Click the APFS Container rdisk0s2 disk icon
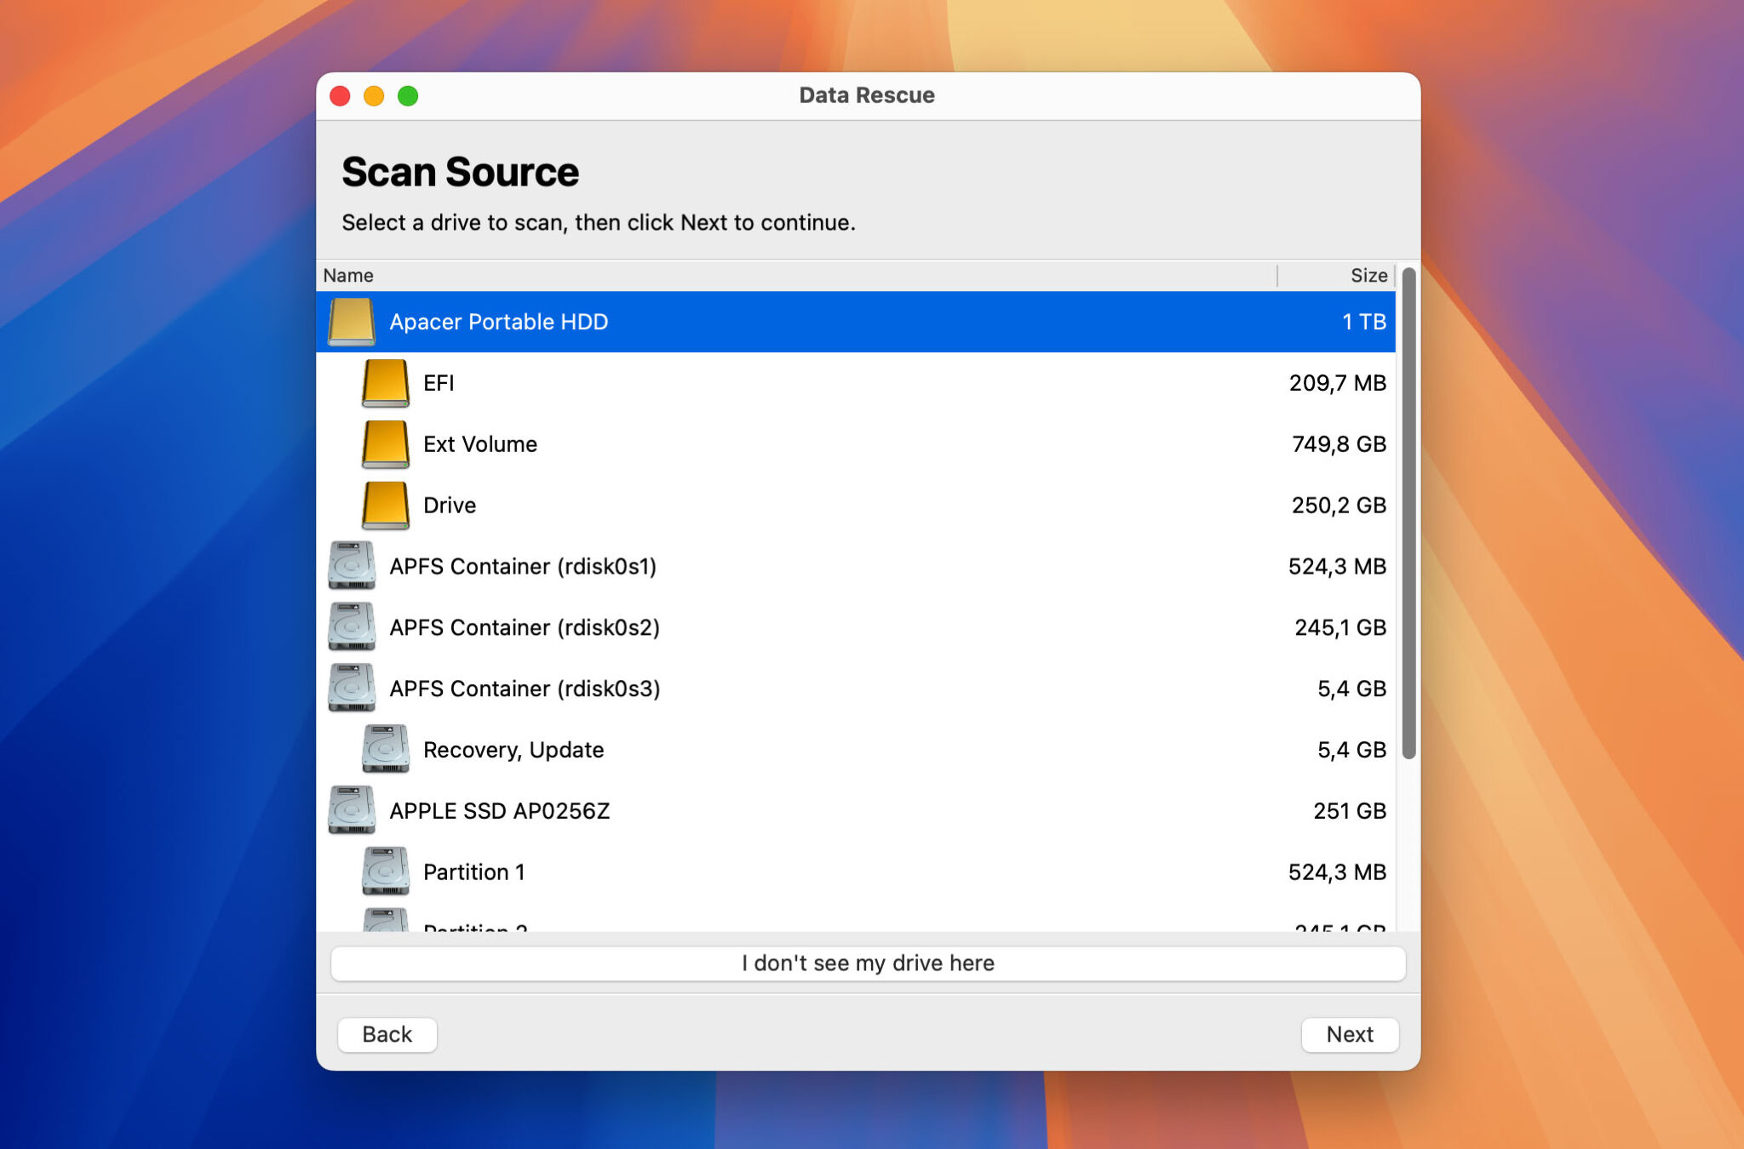The height and width of the screenshot is (1149, 1744). pyautogui.click(x=351, y=627)
